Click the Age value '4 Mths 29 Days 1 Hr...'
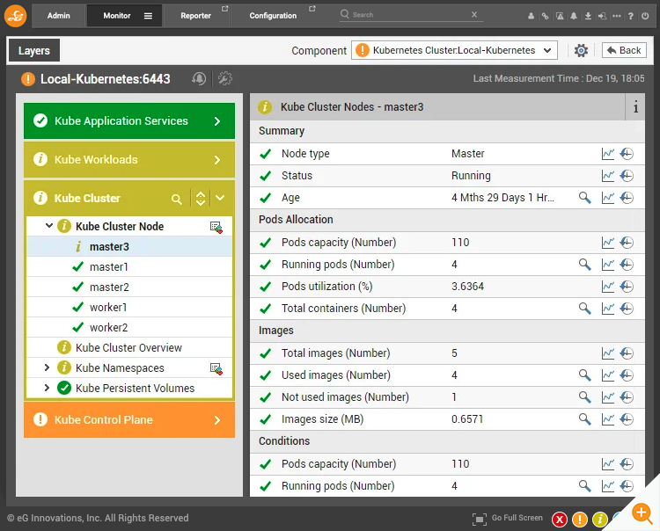 tap(503, 198)
